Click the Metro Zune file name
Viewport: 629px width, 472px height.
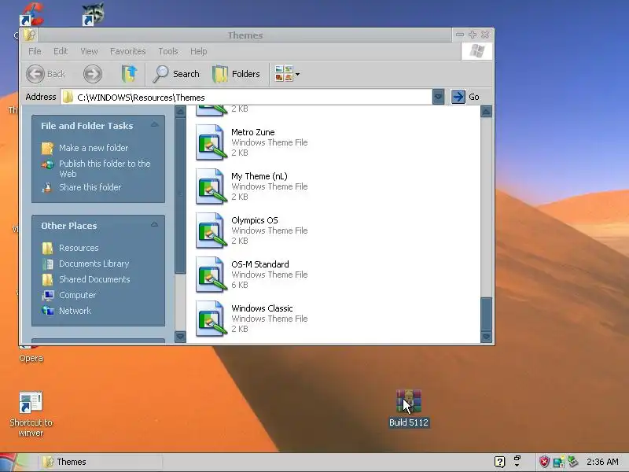252,132
